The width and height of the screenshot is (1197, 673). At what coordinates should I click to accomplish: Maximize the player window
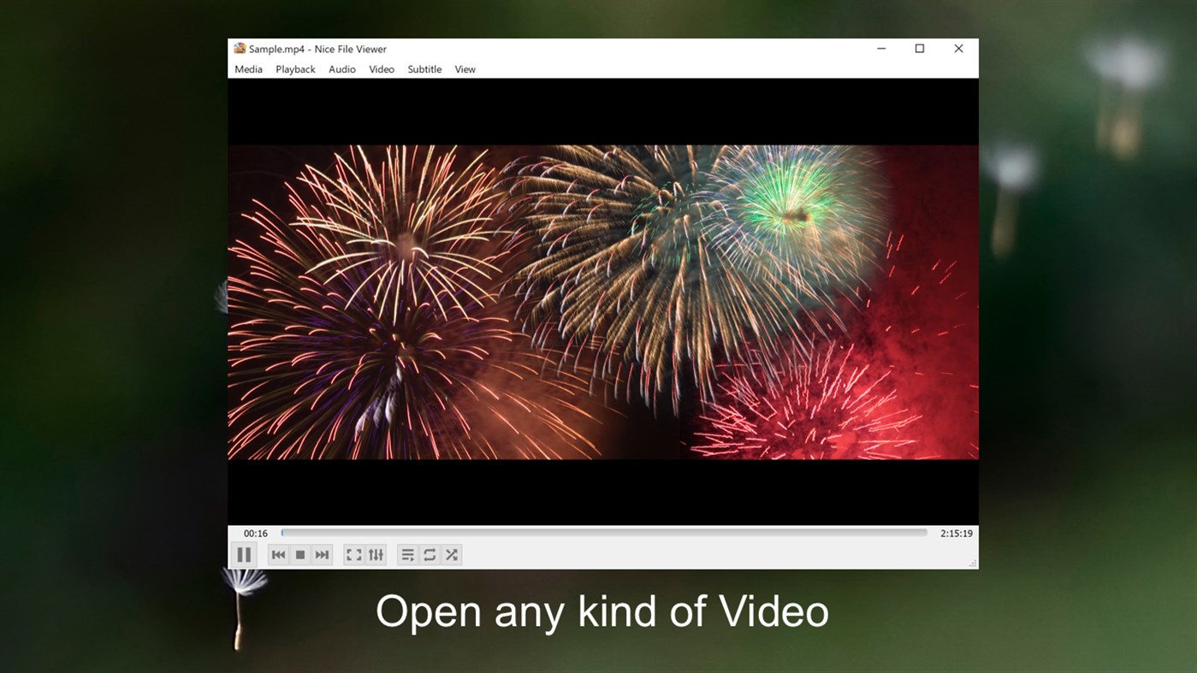point(919,49)
